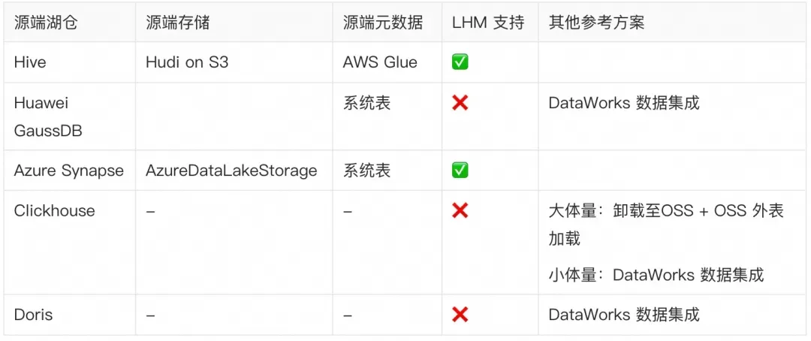The width and height of the screenshot is (811, 341).
Task: Click the LHM 支持 column header
Action: pos(488,23)
